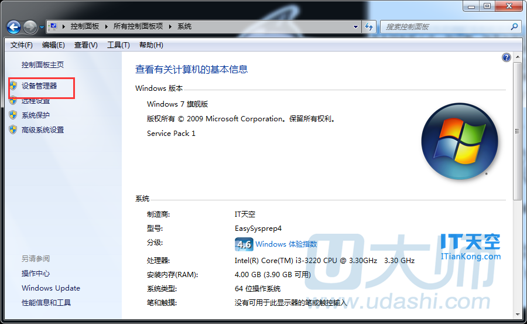527x324 pixels.
Task: Open the 文件(F) menu
Action: click(22, 45)
